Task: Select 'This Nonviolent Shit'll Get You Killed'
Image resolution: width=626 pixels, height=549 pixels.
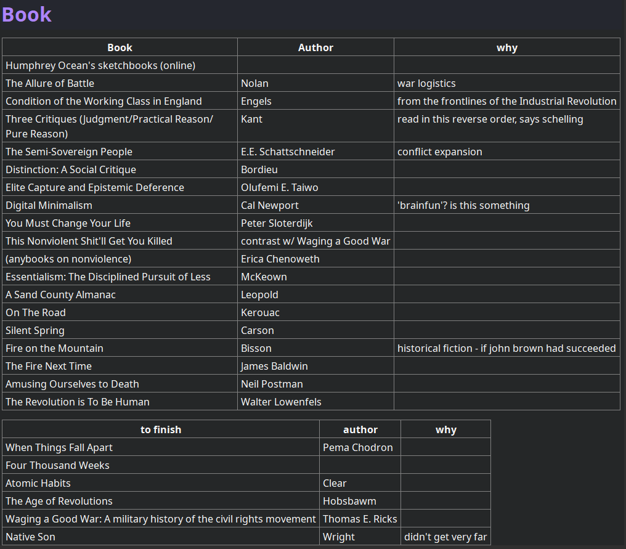Action: coord(89,241)
